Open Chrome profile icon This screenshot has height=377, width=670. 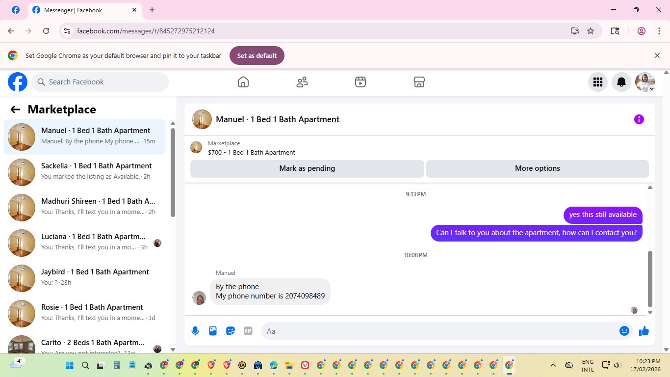642,31
